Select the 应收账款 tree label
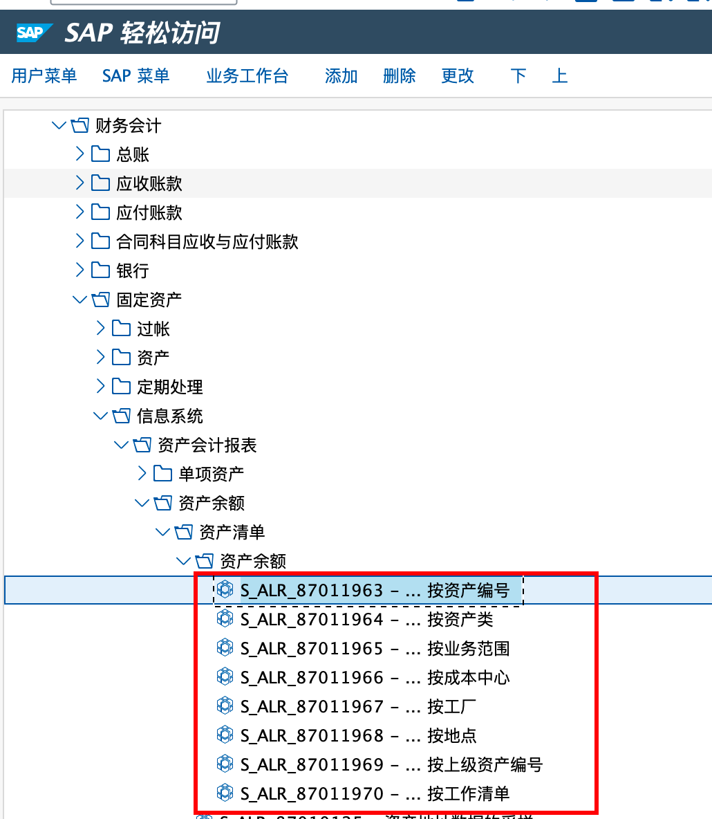Viewport: 712px width, 819px height. [x=149, y=183]
